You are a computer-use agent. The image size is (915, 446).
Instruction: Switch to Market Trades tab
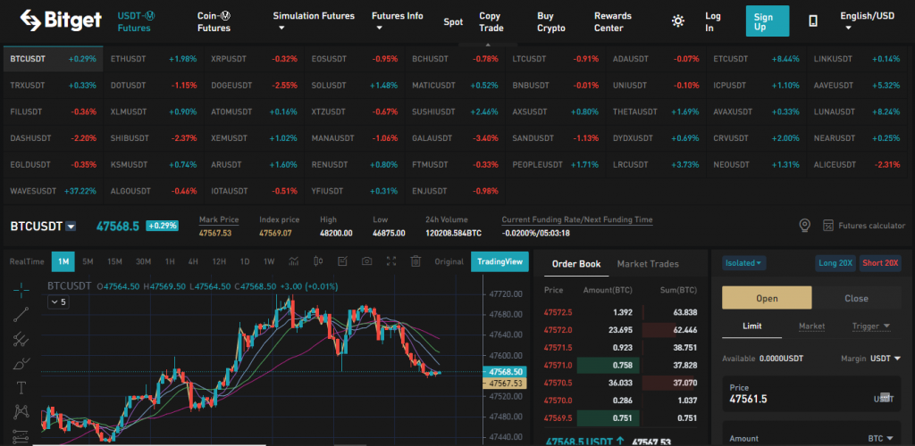click(648, 264)
